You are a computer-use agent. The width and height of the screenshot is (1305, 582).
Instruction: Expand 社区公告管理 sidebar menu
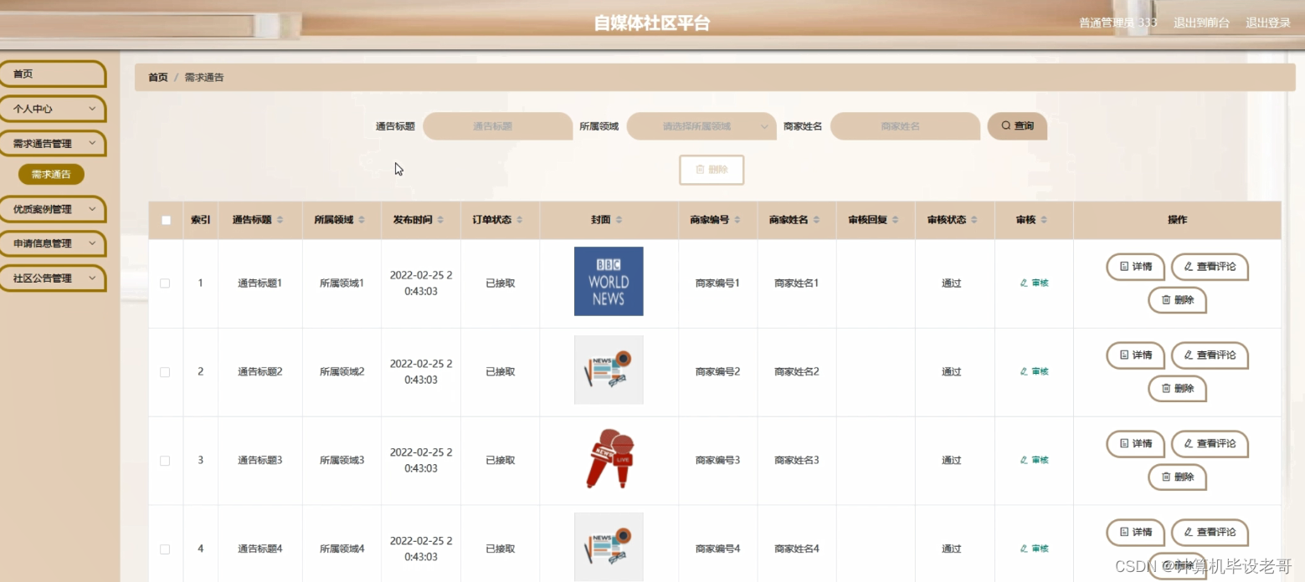[x=53, y=278]
